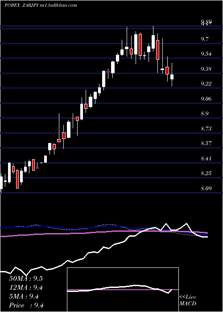Viewport: 223px width, 312px height.
Task: Click the 9.38 price axis label
Action: click(206, 69)
